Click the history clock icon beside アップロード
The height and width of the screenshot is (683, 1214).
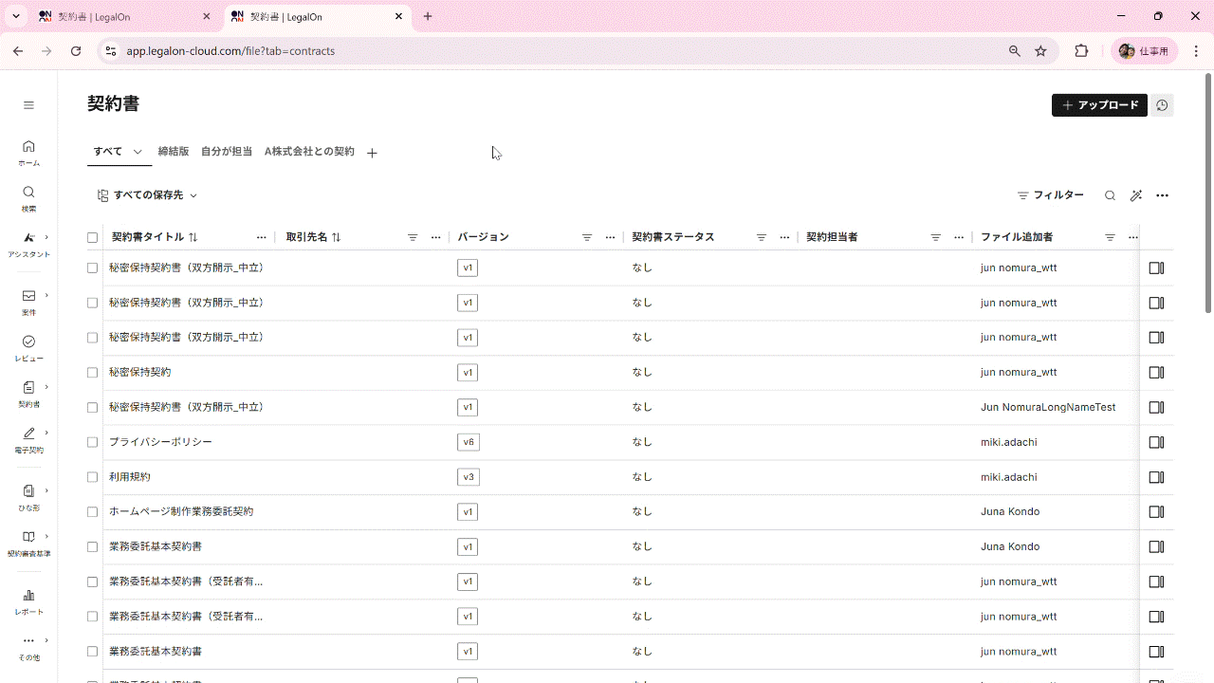(1162, 105)
